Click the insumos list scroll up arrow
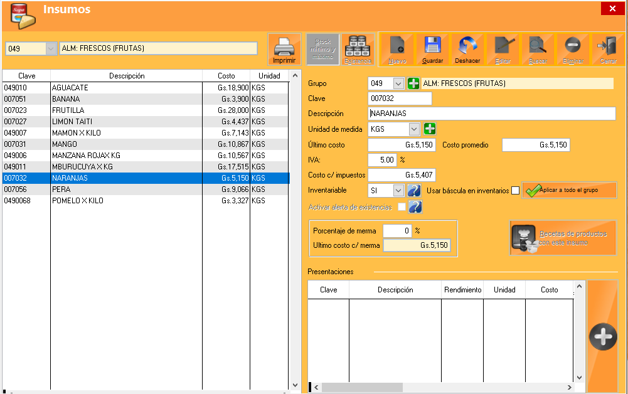The width and height of the screenshot is (628, 394). 295,75
